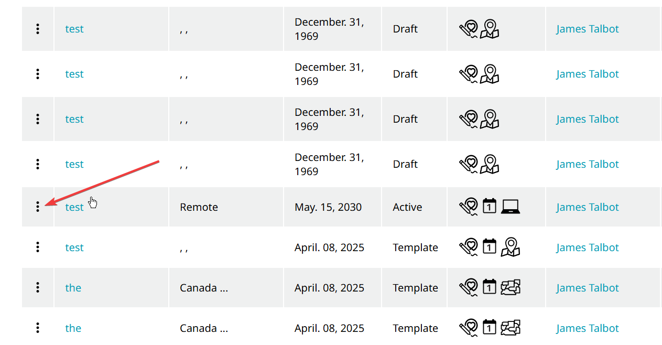This screenshot has width=662, height=345.
Task: Open the "test" link dated April 08, 2025
Action: pyautogui.click(x=74, y=247)
